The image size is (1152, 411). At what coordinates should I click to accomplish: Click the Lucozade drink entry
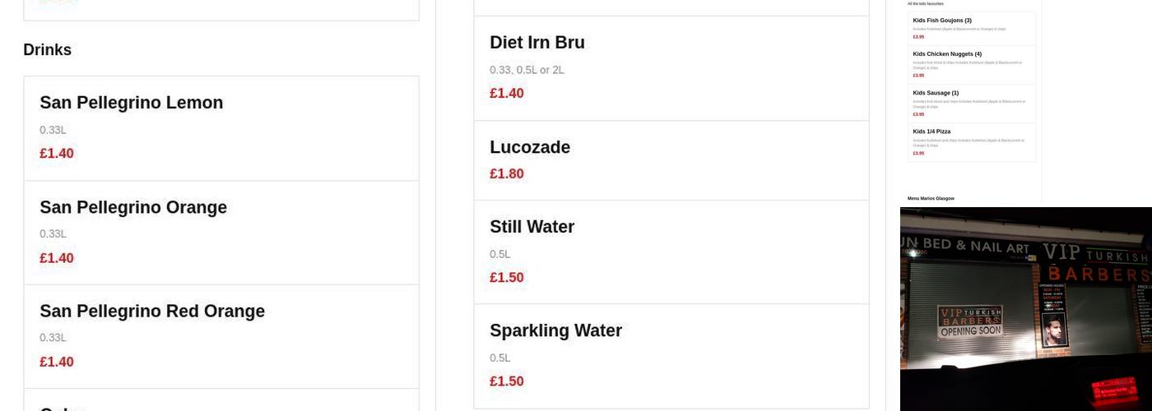click(x=530, y=147)
